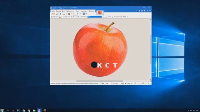The image size is (200, 112).
Task: Open the Help question mark icon
Action: 150,11
